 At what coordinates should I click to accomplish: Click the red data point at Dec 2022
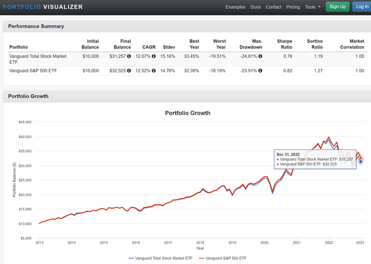pos(361,158)
